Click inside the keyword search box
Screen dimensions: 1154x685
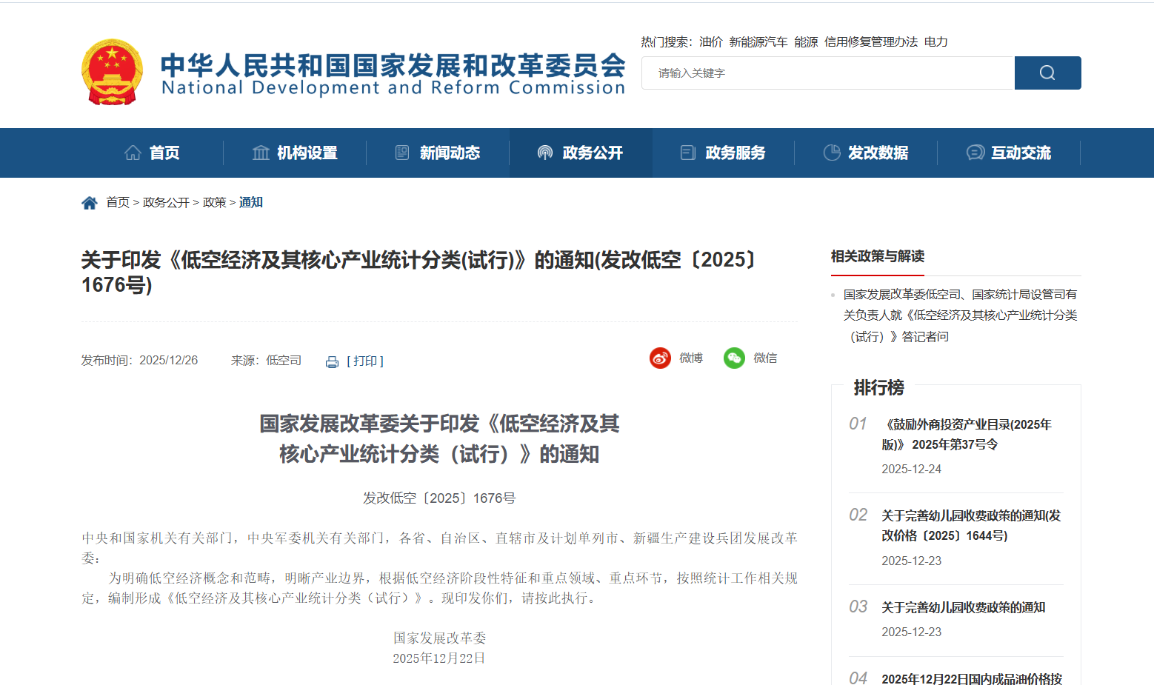point(815,73)
